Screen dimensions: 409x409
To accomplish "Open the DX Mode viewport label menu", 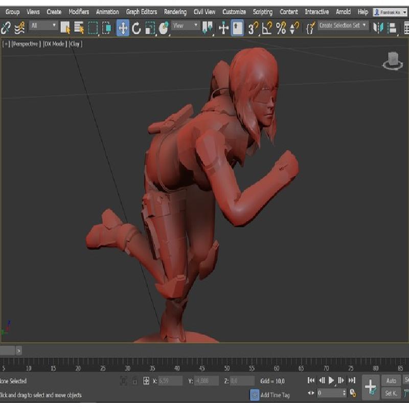I will point(55,44).
